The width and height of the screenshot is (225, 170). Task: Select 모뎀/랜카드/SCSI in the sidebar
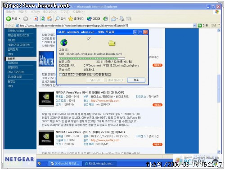pos(18,36)
